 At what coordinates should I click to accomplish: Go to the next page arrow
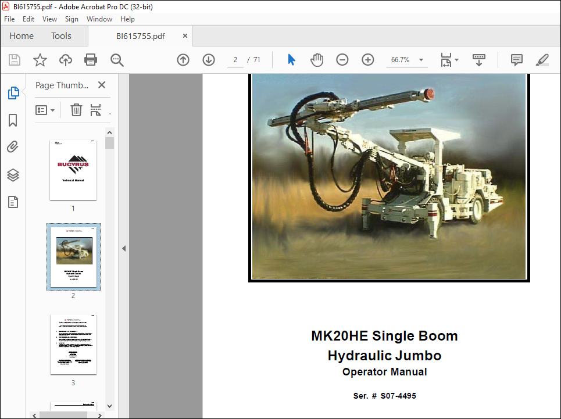pyautogui.click(x=209, y=60)
